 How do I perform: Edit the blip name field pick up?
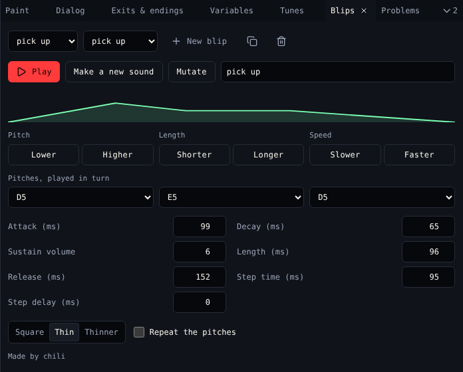click(x=338, y=72)
